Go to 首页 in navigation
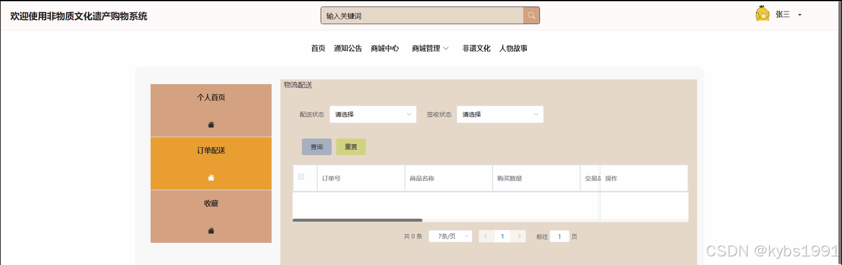The width and height of the screenshot is (842, 265). tap(318, 48)
